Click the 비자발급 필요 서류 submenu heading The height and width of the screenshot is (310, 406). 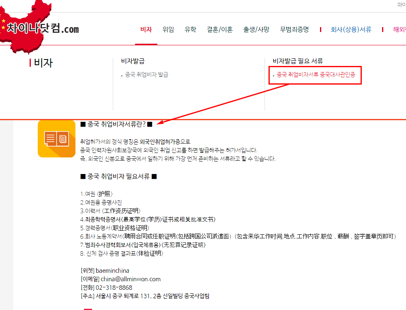[x=298, y=62]
